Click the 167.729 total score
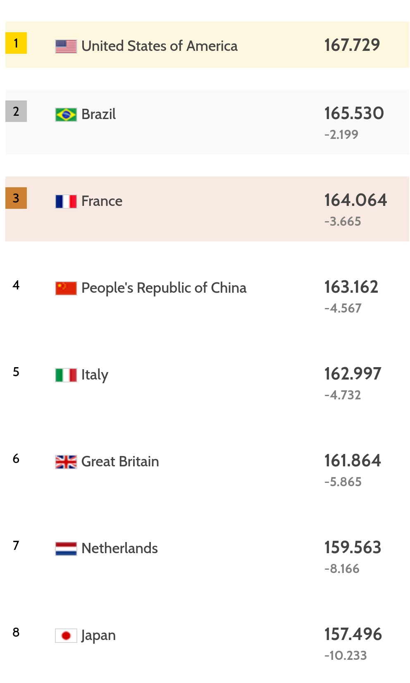This screenshot has height=683, width=410. 352,45
